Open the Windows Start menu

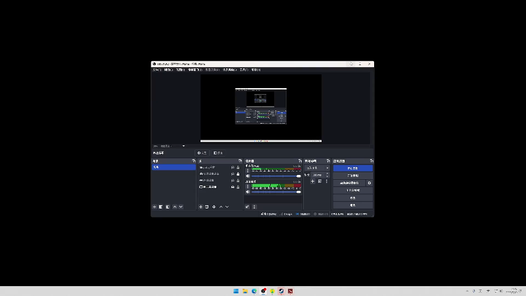[236, 291]
